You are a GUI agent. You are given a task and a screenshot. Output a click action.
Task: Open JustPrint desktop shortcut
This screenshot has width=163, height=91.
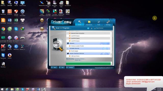coord(61,4)
